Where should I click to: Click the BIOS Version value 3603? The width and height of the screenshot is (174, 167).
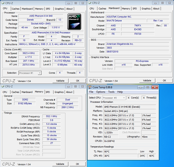138,48
